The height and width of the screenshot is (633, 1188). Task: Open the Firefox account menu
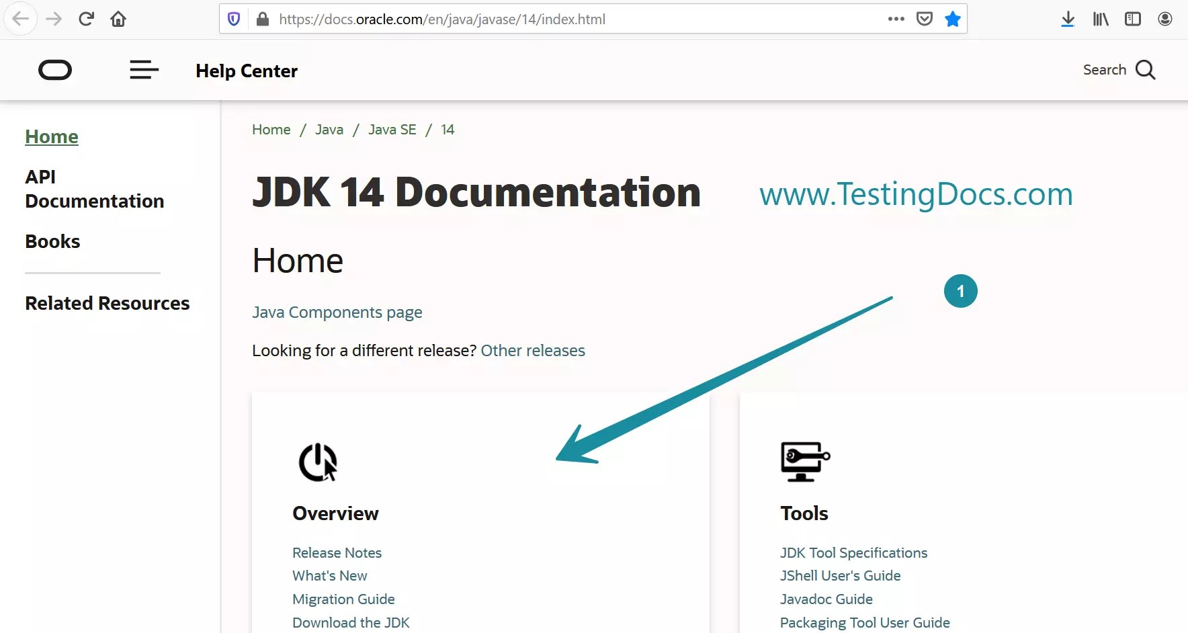click(x=1165, y=19)
